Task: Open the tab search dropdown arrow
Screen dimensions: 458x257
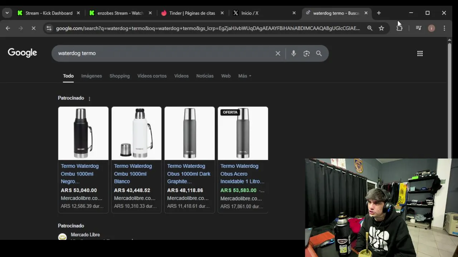Action: (7, 13)
